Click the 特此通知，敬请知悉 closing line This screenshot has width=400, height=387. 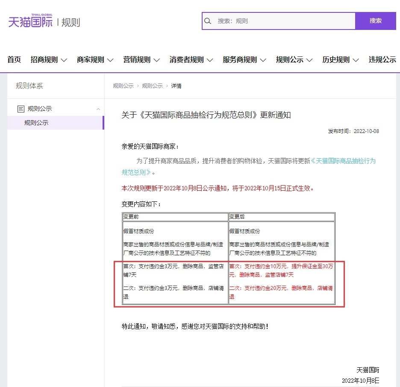click(x=195, y=327)
